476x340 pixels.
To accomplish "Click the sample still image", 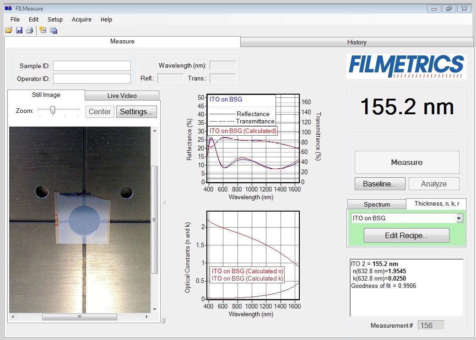I will coord(80,220).
